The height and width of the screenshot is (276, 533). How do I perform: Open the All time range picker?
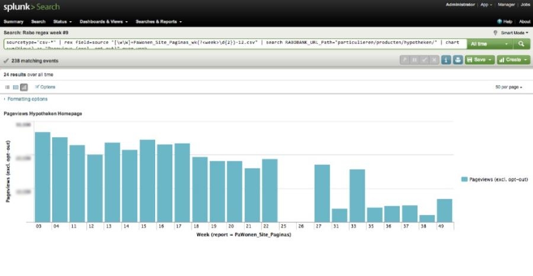(x=490, y=44)
